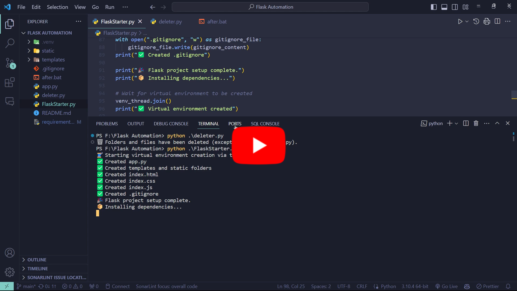The image size is (517, 291).
Task: Toggle the secondary sidebar layout button
Action: 455,7
